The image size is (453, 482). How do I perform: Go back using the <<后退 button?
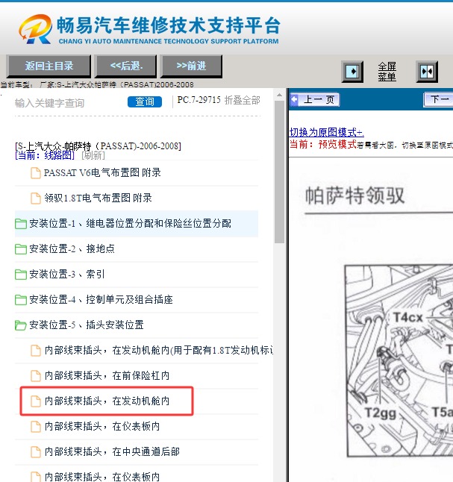126,66
